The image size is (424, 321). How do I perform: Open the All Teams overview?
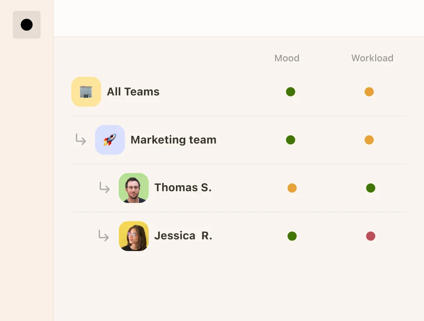[132, 91]
